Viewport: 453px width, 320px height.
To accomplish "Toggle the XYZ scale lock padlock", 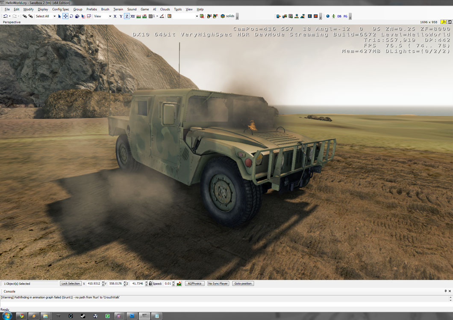I will pos(150,283).
